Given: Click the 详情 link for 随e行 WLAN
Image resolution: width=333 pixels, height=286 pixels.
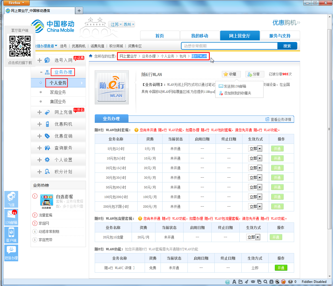Looking at the screenshot, I should 128,268.
